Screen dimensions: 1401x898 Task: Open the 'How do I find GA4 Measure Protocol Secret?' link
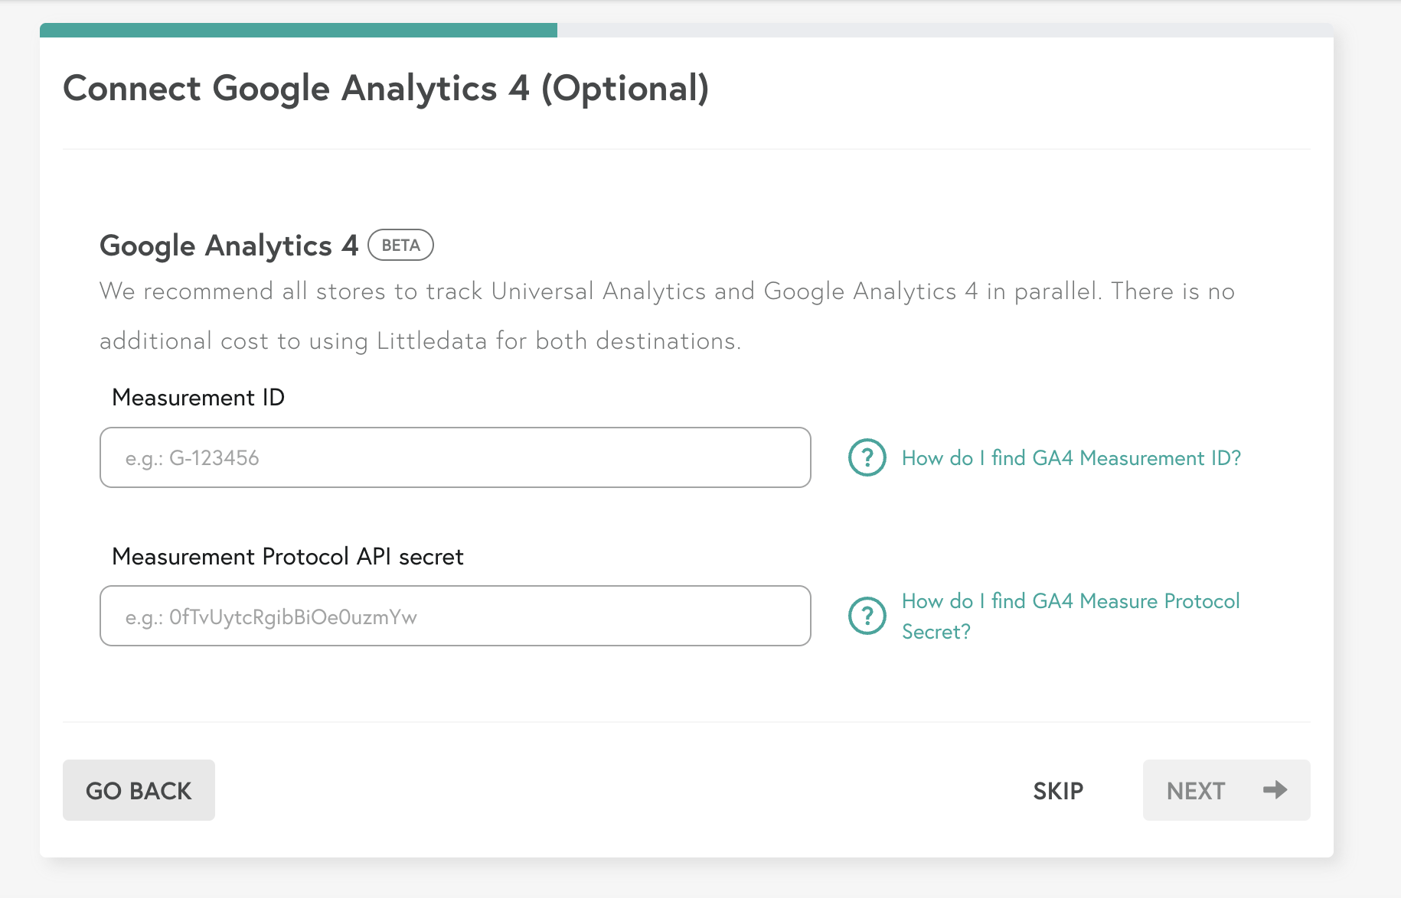click(x=1071, y=616)
